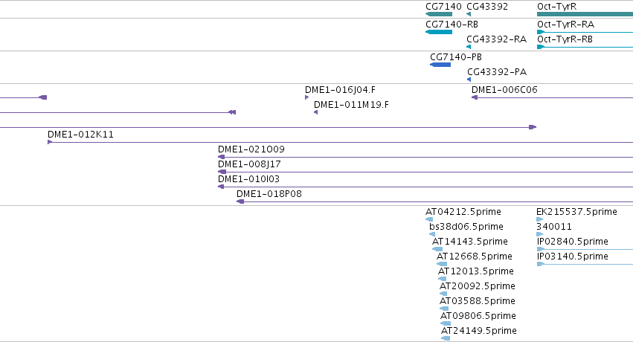The image size is (633, 342).
Task: Click the AT20092.5prime EST label
Action: click(x=478, y=286)
